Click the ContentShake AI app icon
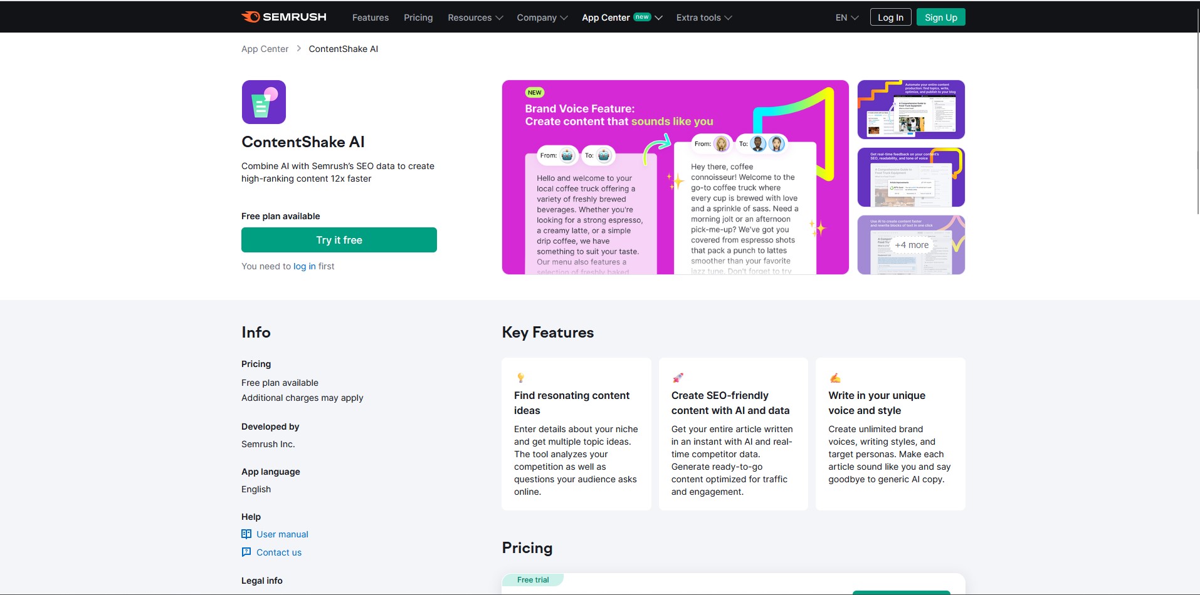1200x595 pixels. click(x=264, y=102)
